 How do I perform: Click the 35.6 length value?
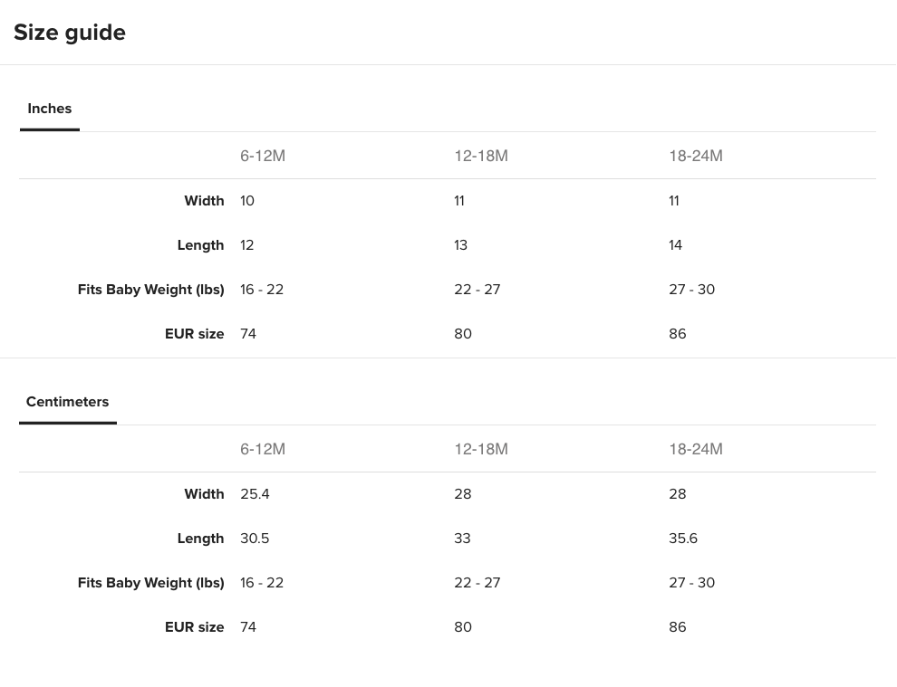(x=683, y=539)
